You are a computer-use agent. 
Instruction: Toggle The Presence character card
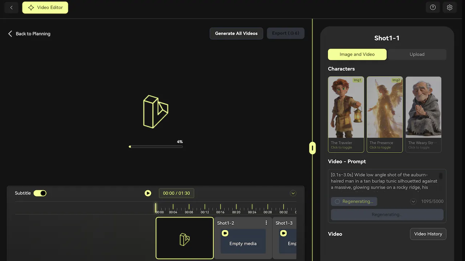pos(385,114)
